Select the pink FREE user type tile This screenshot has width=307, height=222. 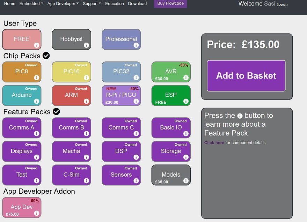[22, 39]
